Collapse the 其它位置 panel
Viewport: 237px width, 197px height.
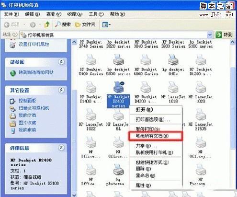click(61, 90)
